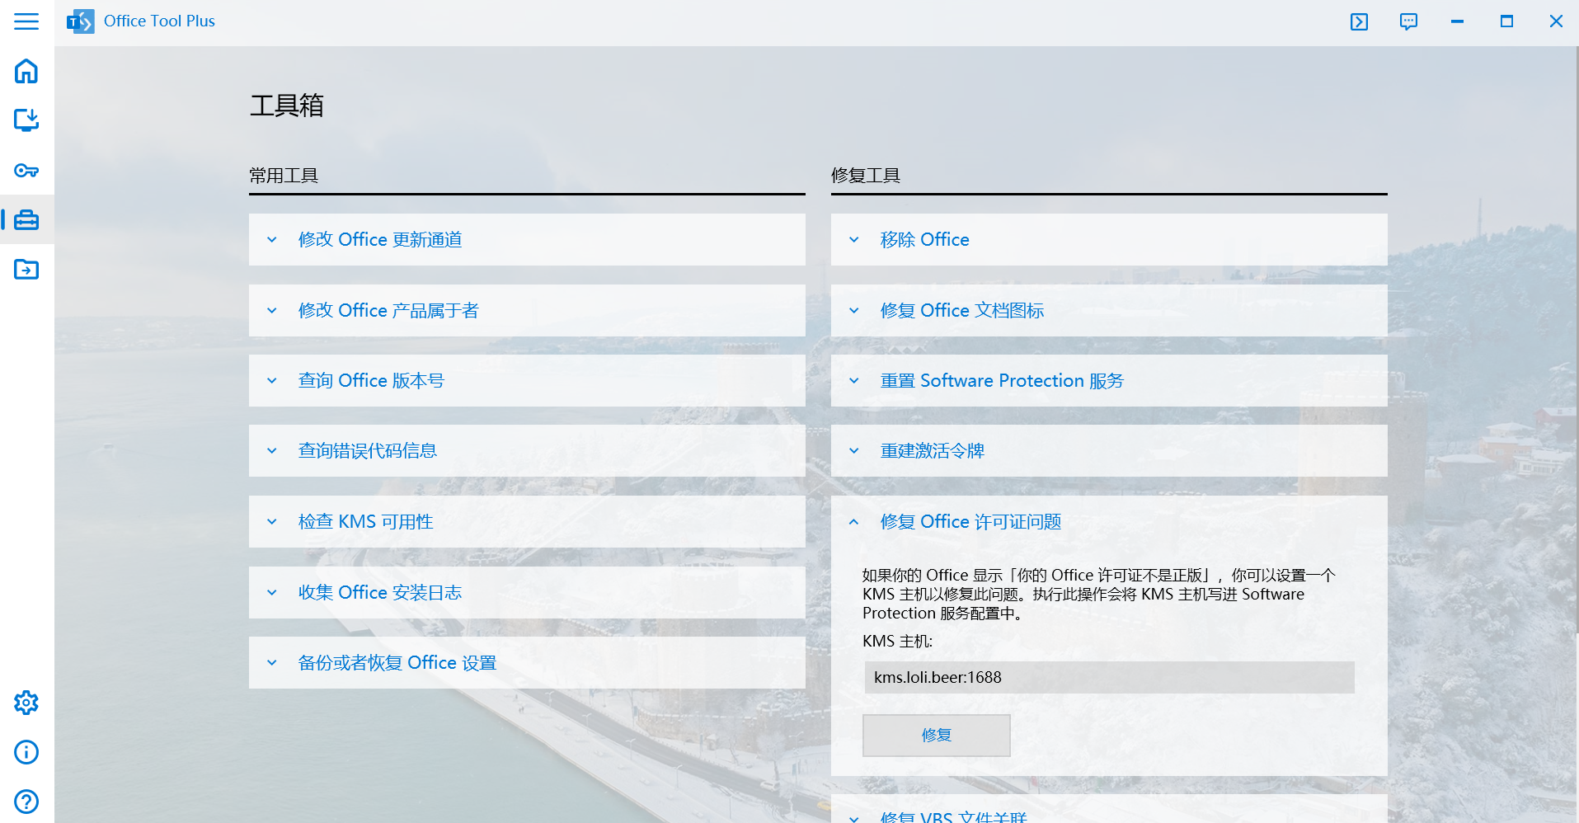Click 修复 Office 许可证问题 title
Image resolution: width=1579 pixels, height=823 pixels.
click(971, 522)
